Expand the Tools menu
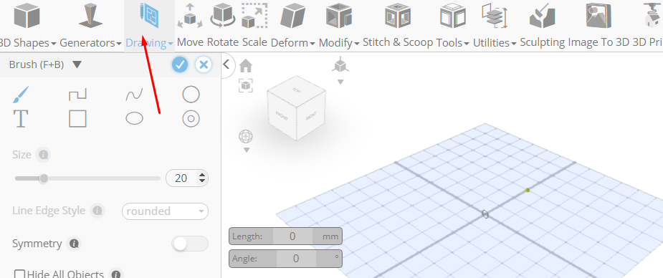This screenshot has height=278, width=663. (x=466, y=44)
